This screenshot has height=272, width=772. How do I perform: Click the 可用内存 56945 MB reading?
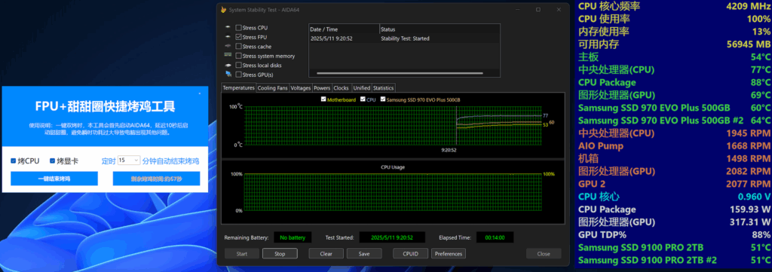click(675, 44)
